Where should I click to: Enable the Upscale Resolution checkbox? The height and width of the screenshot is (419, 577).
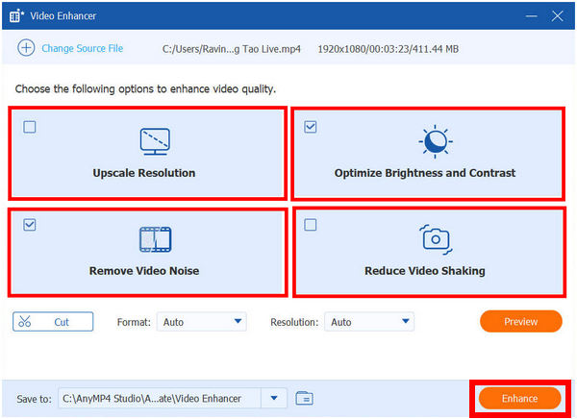30,127
